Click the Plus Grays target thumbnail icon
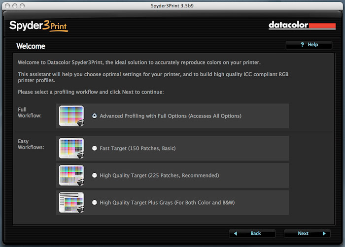Screen dimensions: 345x247 coord(71,202)
